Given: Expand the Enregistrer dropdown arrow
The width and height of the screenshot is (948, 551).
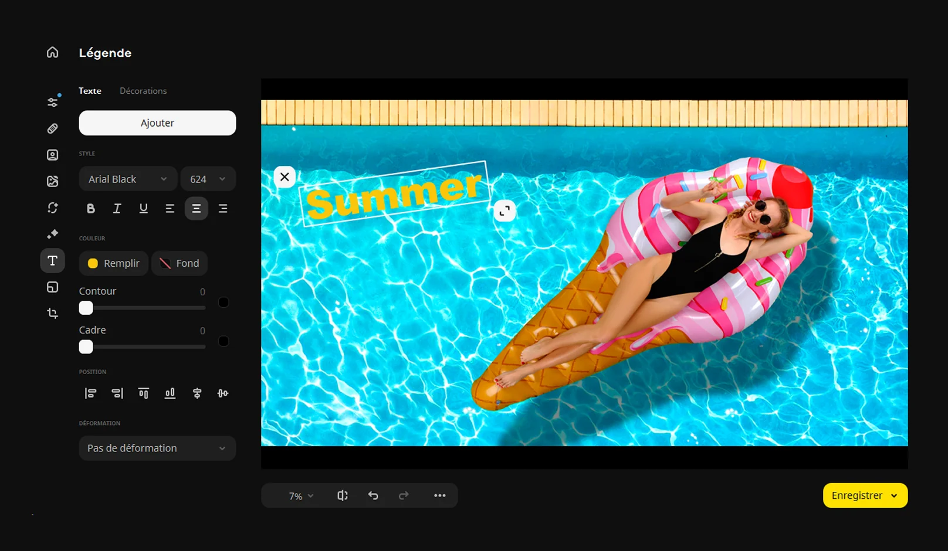Looking at the screenshot, I should (894, 496).
